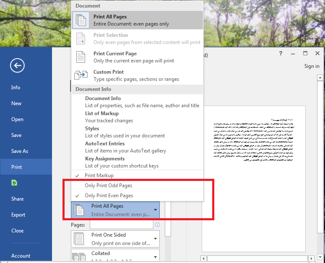Uncheck Only Print Even Pages
This screenshot has width=325, height=263.
[137, 196]
